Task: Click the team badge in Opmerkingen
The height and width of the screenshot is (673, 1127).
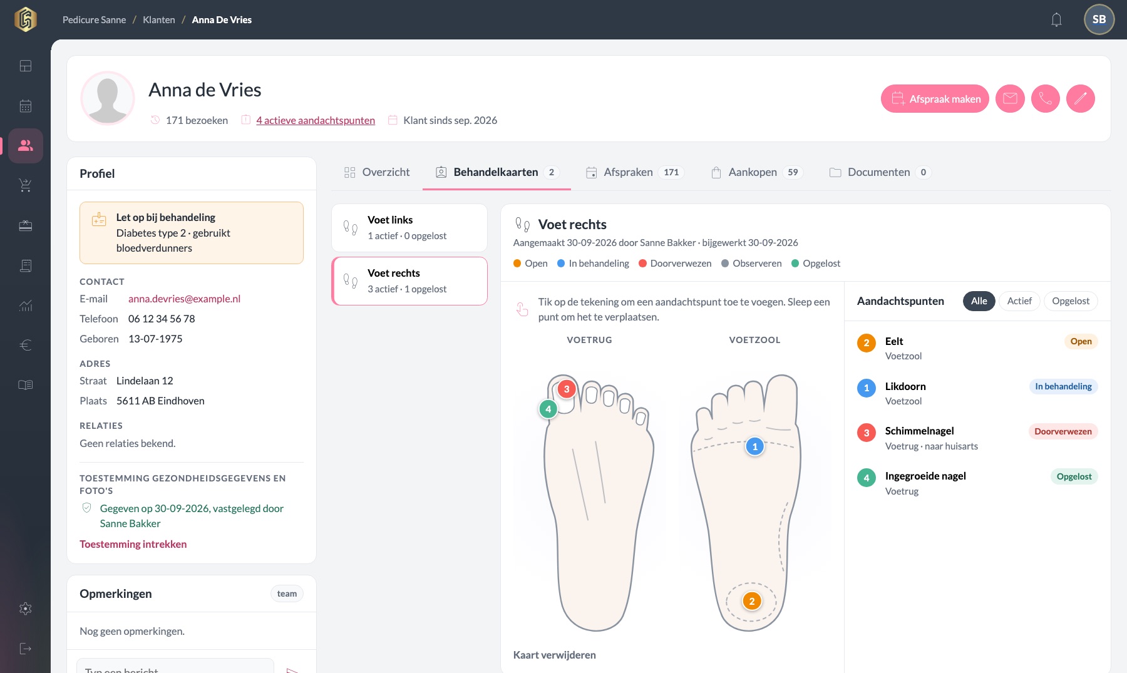Action: tap(287, 593)
